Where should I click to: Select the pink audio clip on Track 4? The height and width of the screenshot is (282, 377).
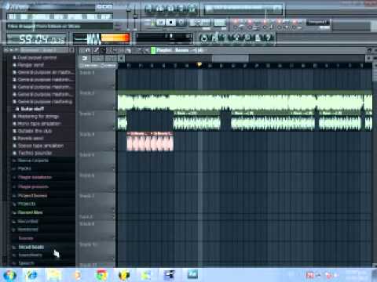click(150, 141)
